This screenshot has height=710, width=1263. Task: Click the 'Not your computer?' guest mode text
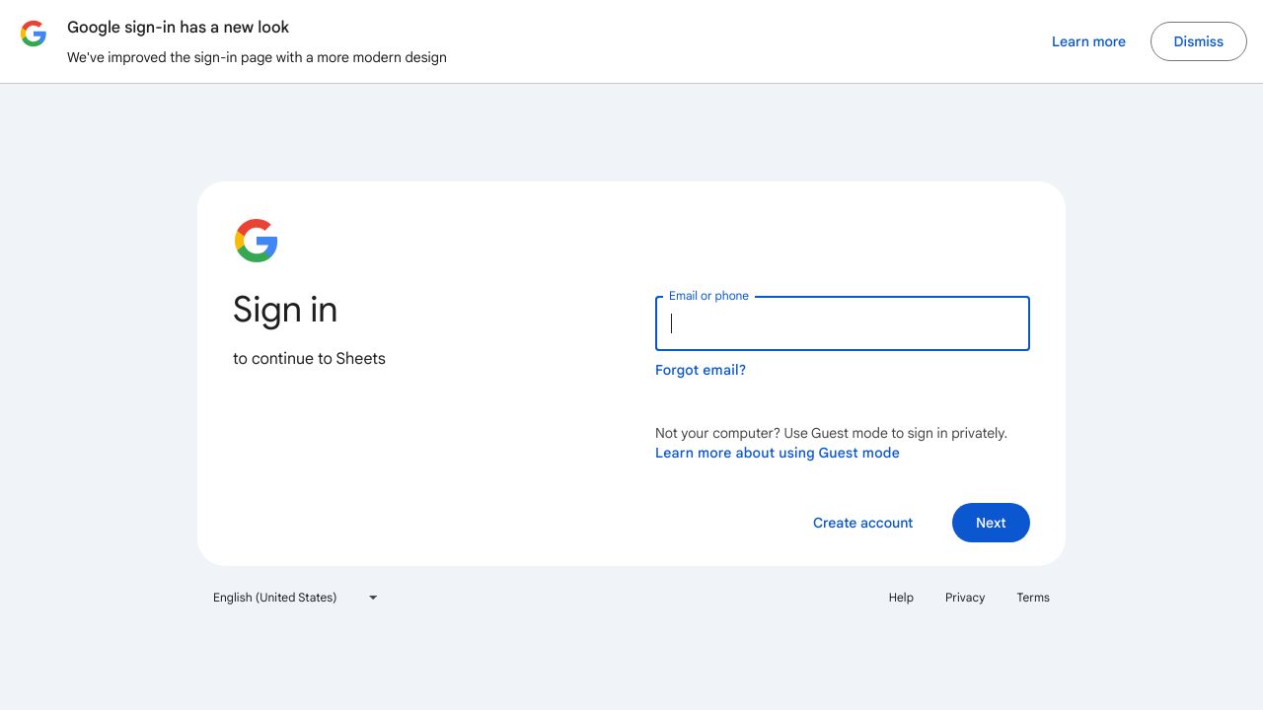831,433
